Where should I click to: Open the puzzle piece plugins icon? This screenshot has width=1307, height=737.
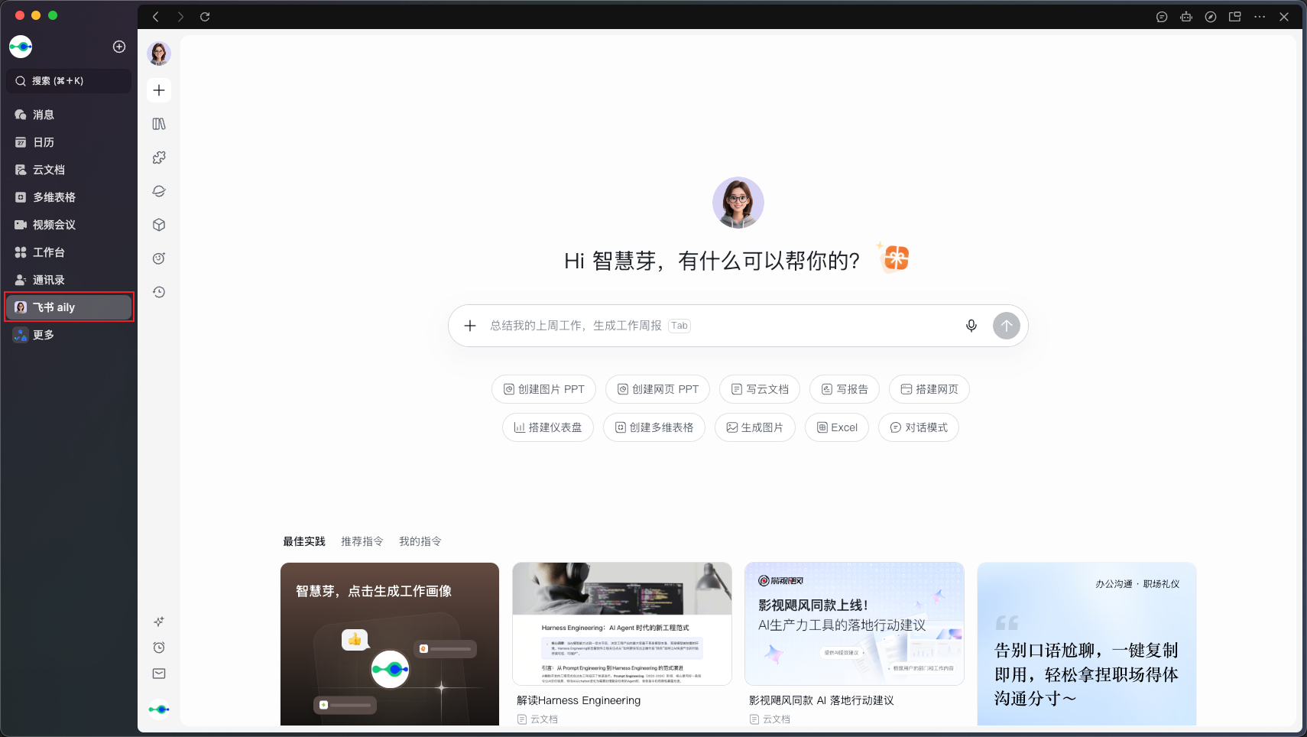[x=159, y=157]
